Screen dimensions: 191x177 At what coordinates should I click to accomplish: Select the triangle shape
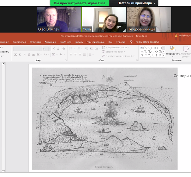click(142, 52)
